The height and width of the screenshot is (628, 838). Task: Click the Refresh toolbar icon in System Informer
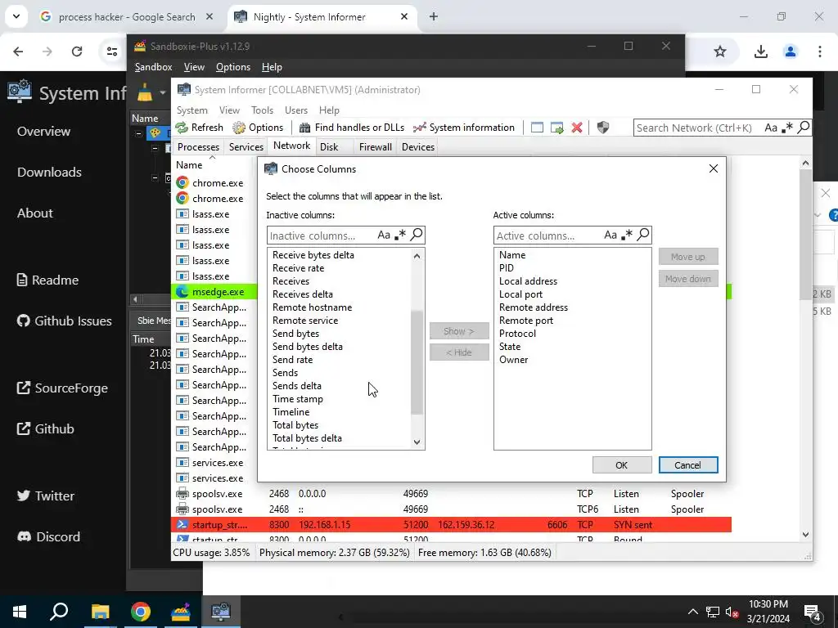(182, 128)
